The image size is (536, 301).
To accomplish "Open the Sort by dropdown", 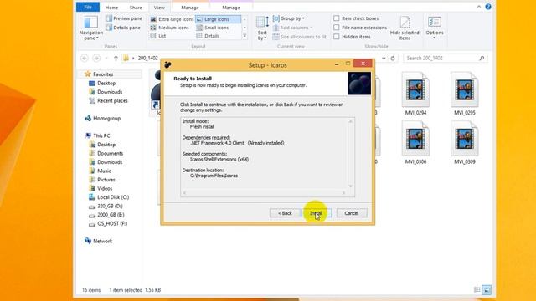I will click(262, 28).
